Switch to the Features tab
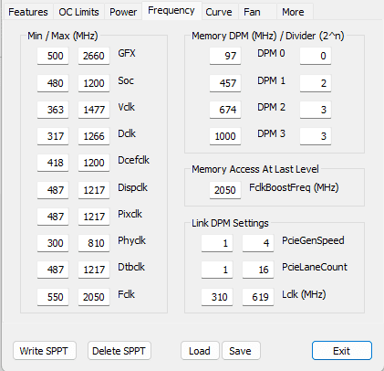The width and height of the screenshot is (384, 371). coord(28,12)
